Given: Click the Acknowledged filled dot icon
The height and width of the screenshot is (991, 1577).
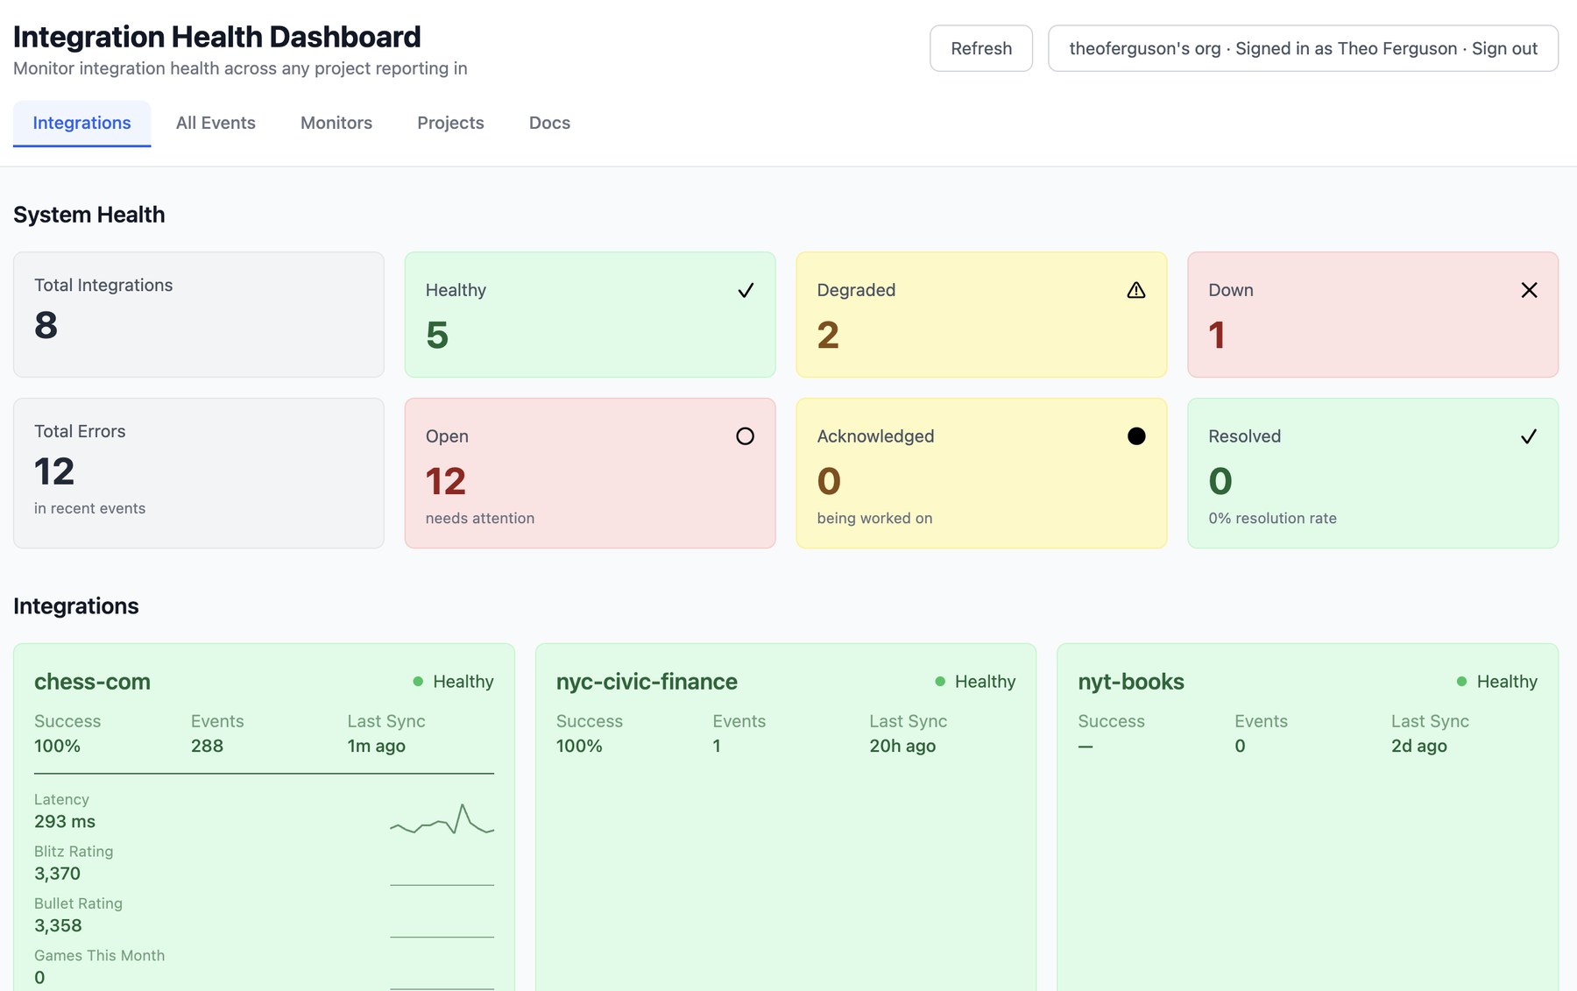Looking at the screenshot, I should pos(1136,436).
